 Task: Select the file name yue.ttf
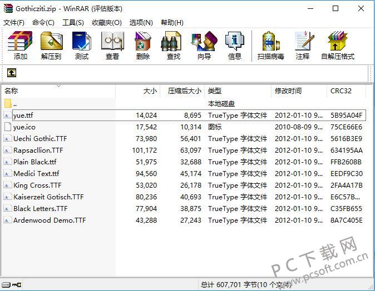[x=23, y=116]
